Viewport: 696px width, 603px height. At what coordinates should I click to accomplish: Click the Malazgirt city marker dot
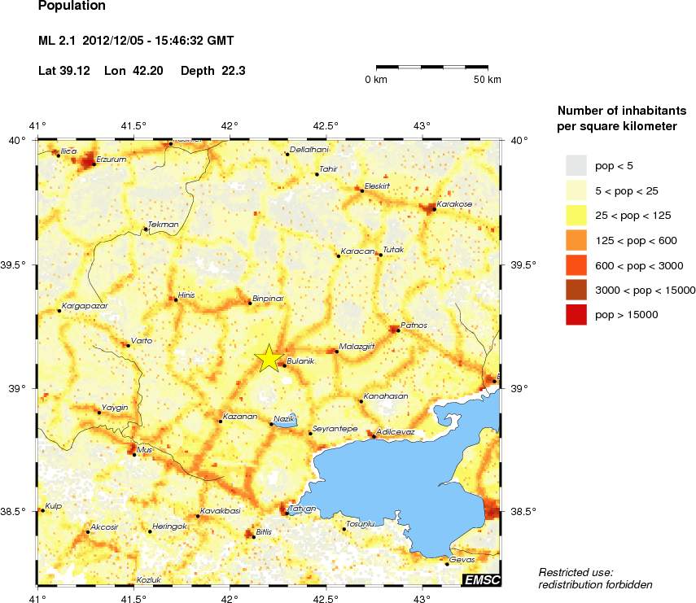point(337,352)
